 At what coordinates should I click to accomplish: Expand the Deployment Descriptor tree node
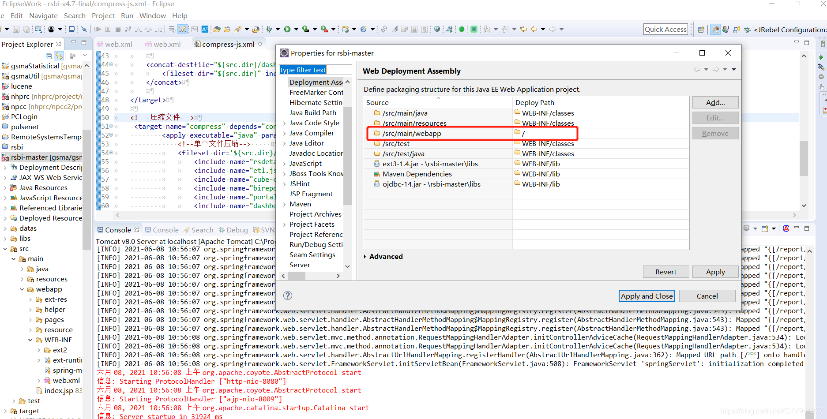5,168
